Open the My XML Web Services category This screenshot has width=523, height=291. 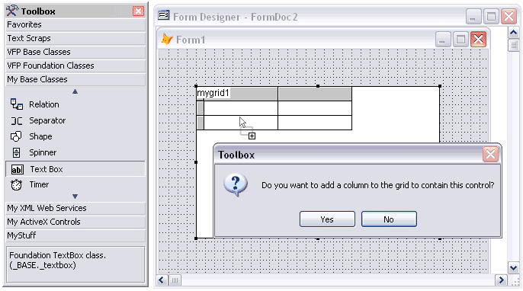tap(75, 208)
